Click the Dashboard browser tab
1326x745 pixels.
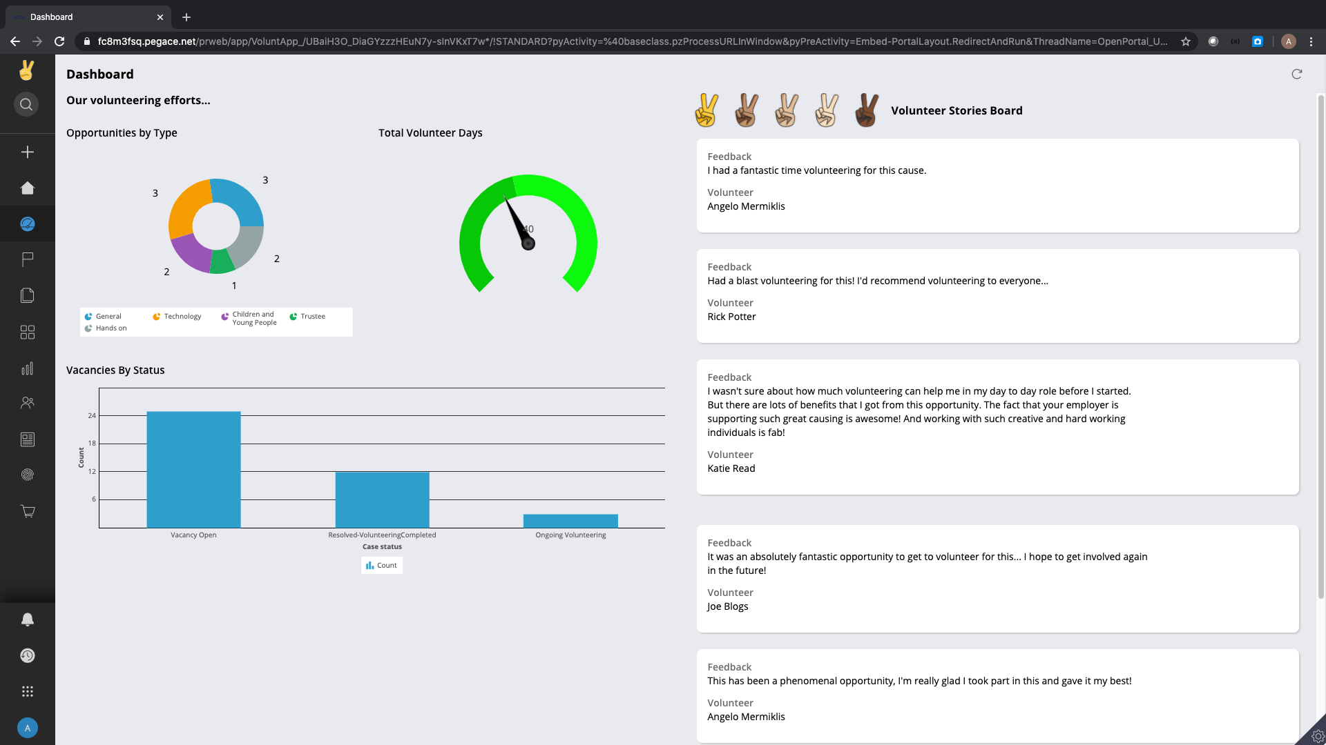[83, 17]
